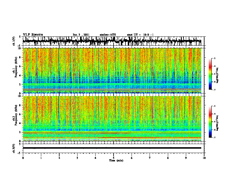Click time-axis tick label '6'
230x177 pixels.
tap(132, 158)
